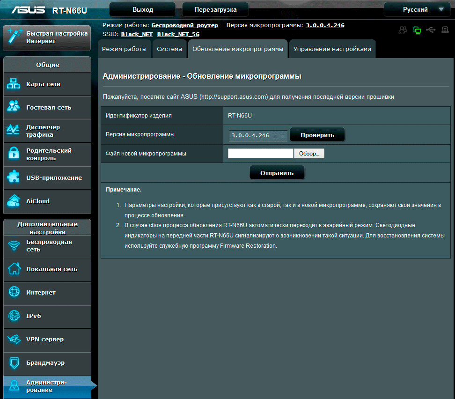Switch to the Режим работы tab
The image size is (455, 399).
[124, 49]
